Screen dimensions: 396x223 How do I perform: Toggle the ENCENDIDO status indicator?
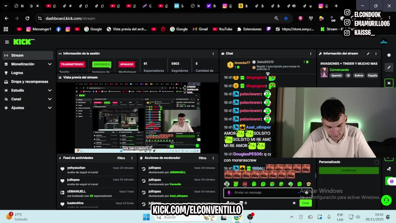(x=102, y=64)
